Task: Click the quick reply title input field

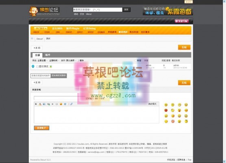Action: point(59,98)
